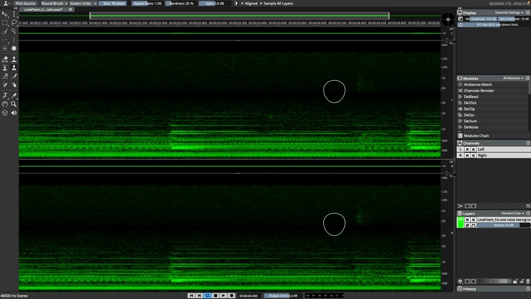Select the Amplify tool with up arrow
531x299 pixels.
tap(14, 59)
